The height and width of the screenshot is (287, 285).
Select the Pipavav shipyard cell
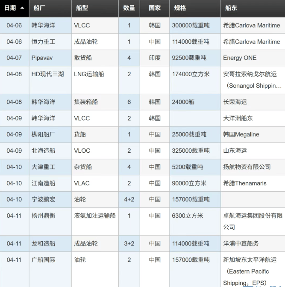pos(42,58)
